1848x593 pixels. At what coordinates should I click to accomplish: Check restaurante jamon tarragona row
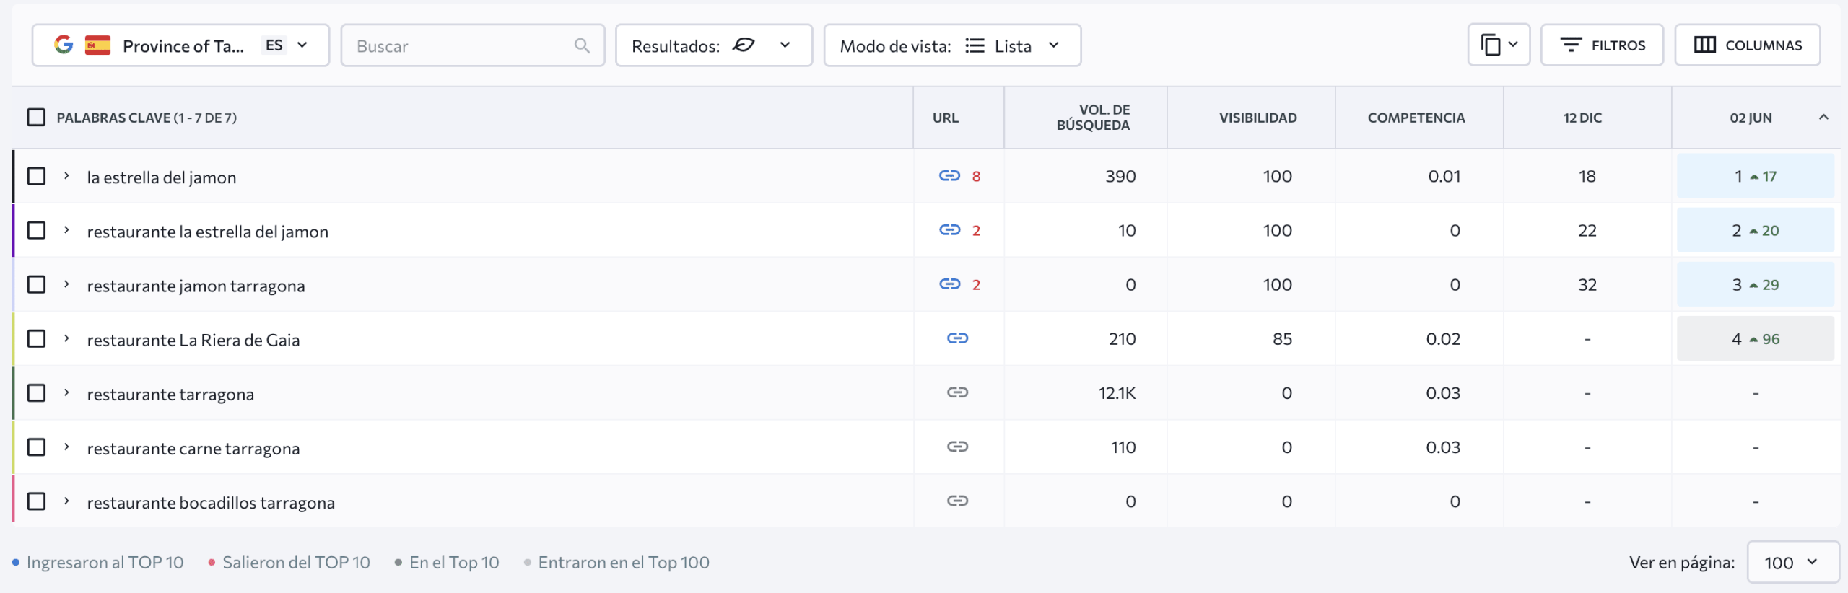pos(36,284)
